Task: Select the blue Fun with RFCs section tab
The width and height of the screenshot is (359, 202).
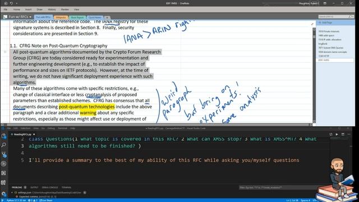Action: pos(43,17)
